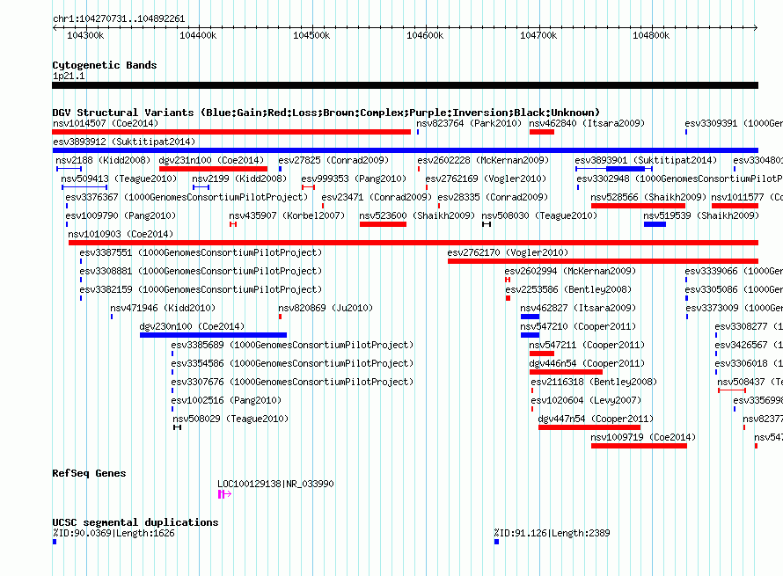Open esv999353 (Pang2010) variant
Image resolution: width=783 pixels, height=576 pixels.
tap(354, 179)
